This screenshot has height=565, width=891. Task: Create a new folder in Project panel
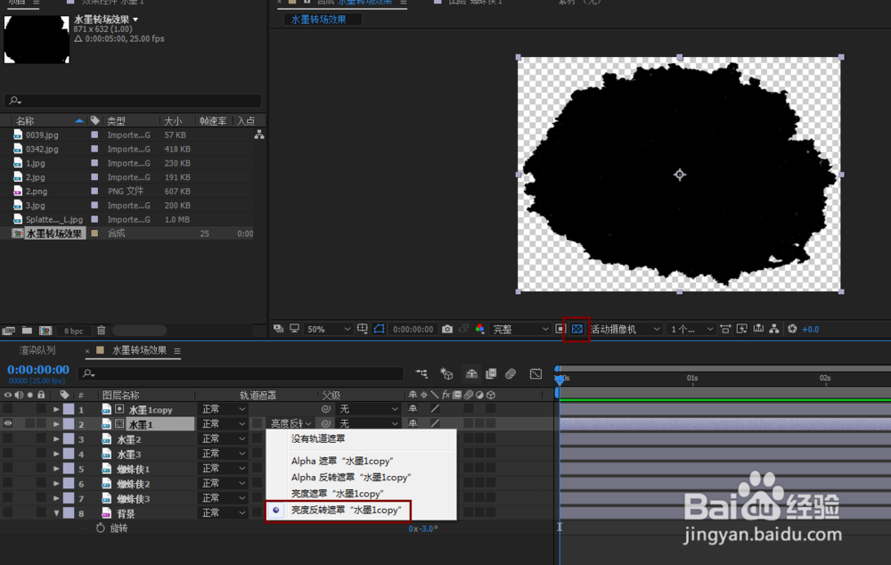(27, 331)
